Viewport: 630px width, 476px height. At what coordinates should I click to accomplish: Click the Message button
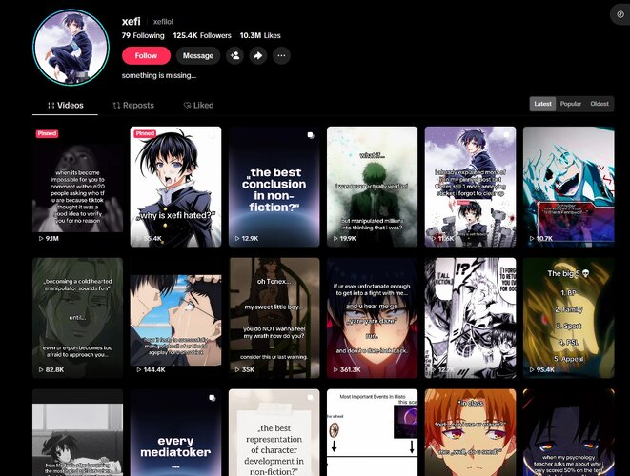click(198, 56)
